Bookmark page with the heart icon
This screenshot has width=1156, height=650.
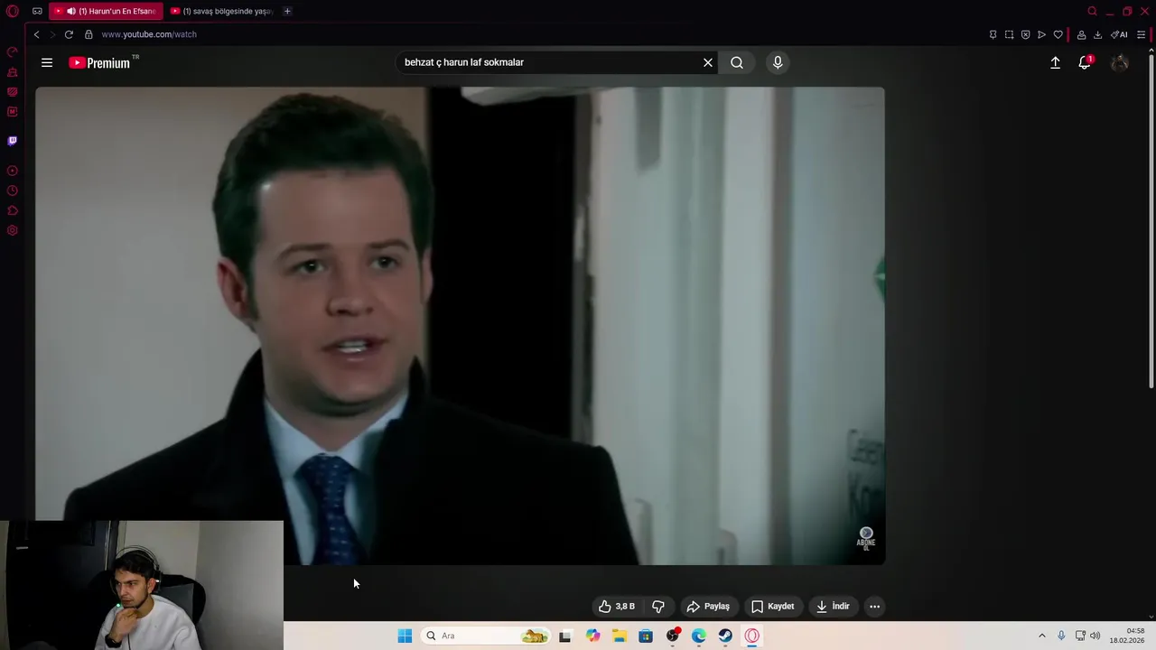click(x=1058, y=34)
